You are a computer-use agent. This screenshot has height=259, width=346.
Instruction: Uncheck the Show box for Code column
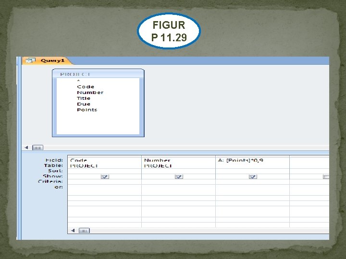[105, 177]
